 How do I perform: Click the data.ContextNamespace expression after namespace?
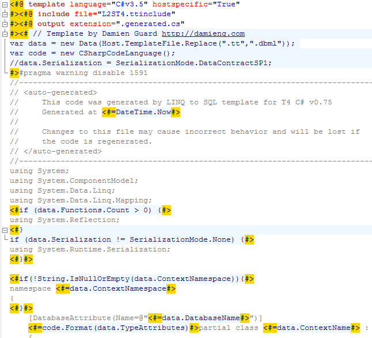pyautogui.click(x=115, y=288)
